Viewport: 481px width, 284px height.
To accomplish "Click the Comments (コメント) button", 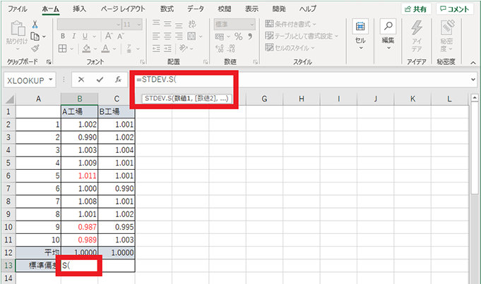I will coord(455,9).
